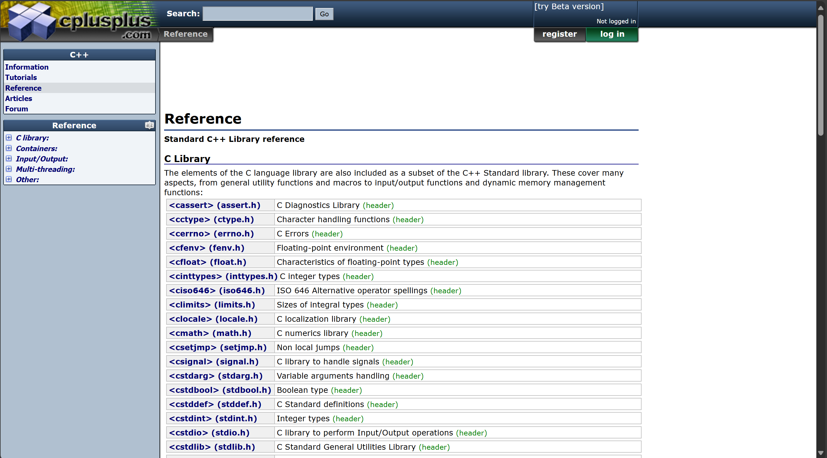Viewport: 827px width, 458px height.
Task: Expand the Input/Output tree node
Action: click(9, 159)
